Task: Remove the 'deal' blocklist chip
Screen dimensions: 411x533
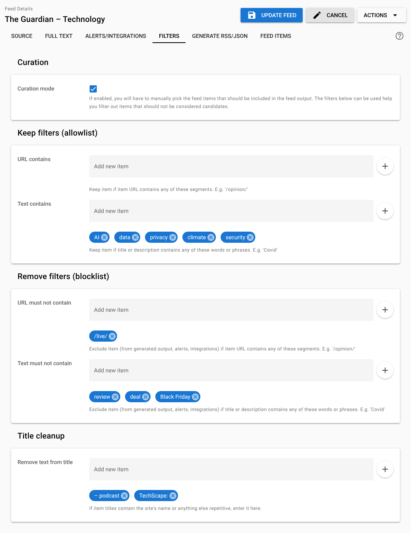Action: coord(145,397)
